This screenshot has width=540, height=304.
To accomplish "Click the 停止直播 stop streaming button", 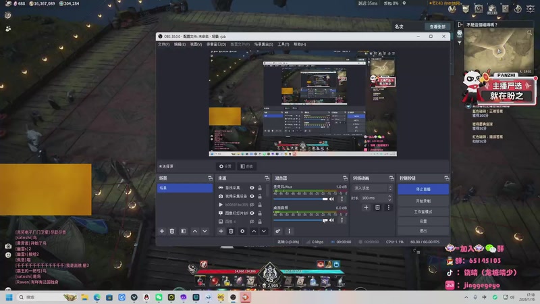I will (x=423, y=189).
